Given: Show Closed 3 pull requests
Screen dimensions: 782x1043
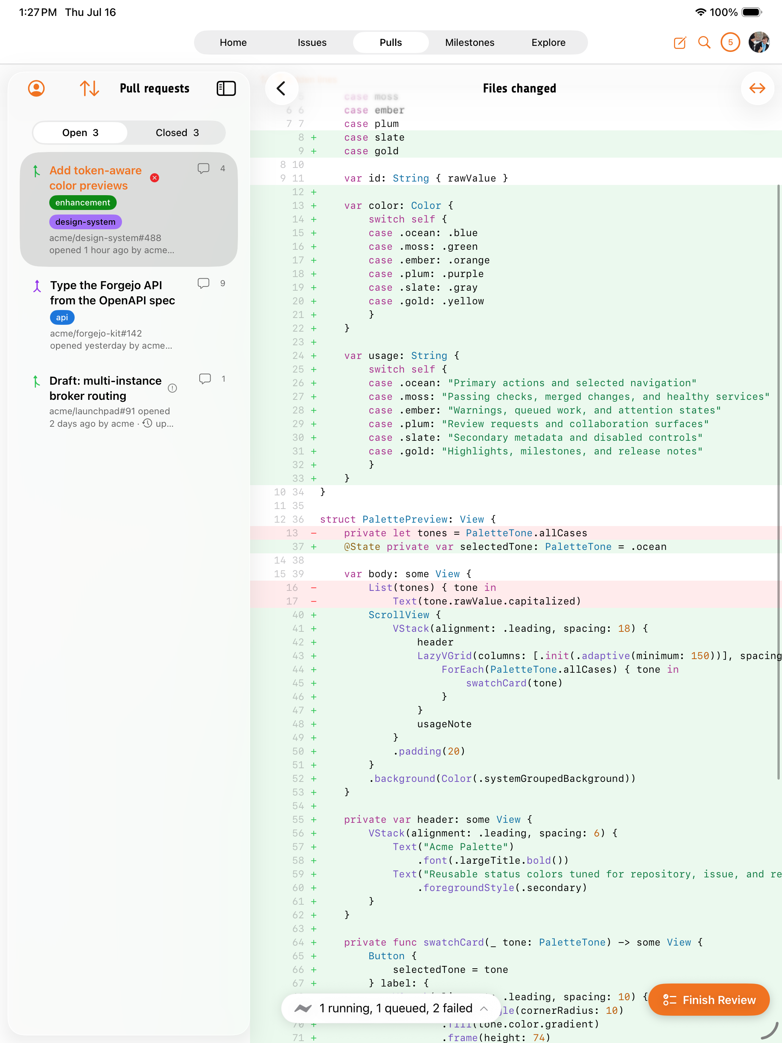Looking at the screenshot, I should pos(177,133).
